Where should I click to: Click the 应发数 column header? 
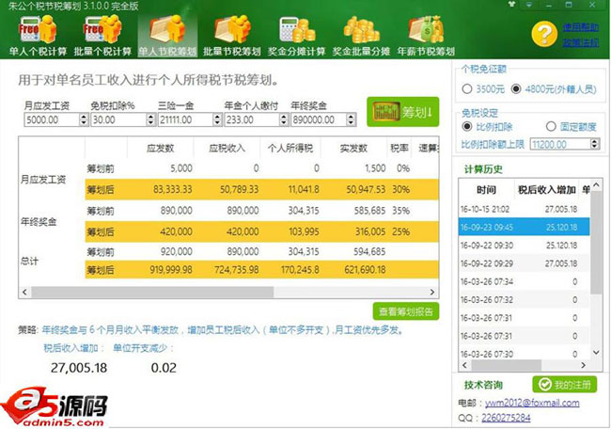click(161, 149)
